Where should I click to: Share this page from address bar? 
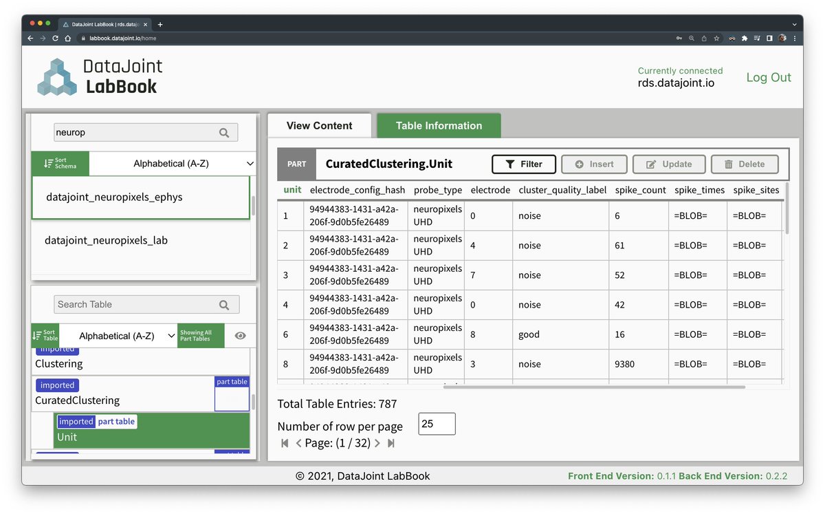[x=704, y=39]
